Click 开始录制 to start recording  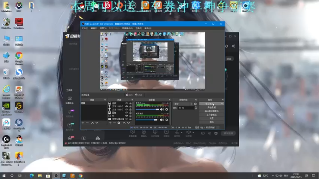(x=212, y=107)
